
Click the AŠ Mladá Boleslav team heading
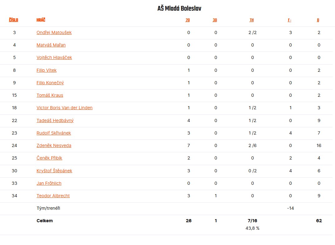click(179, 8)
